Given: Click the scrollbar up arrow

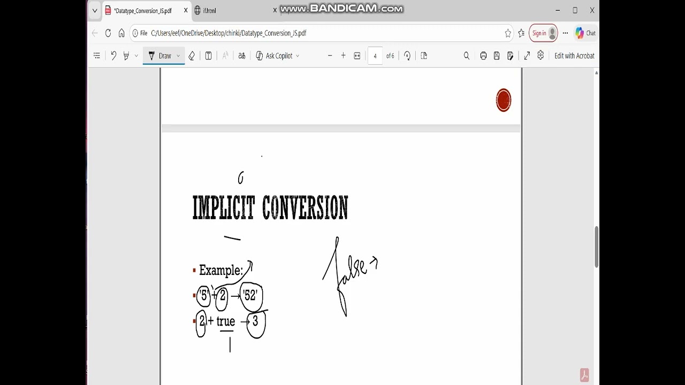Looking at the screenshot, I should (x=596, y=73).
